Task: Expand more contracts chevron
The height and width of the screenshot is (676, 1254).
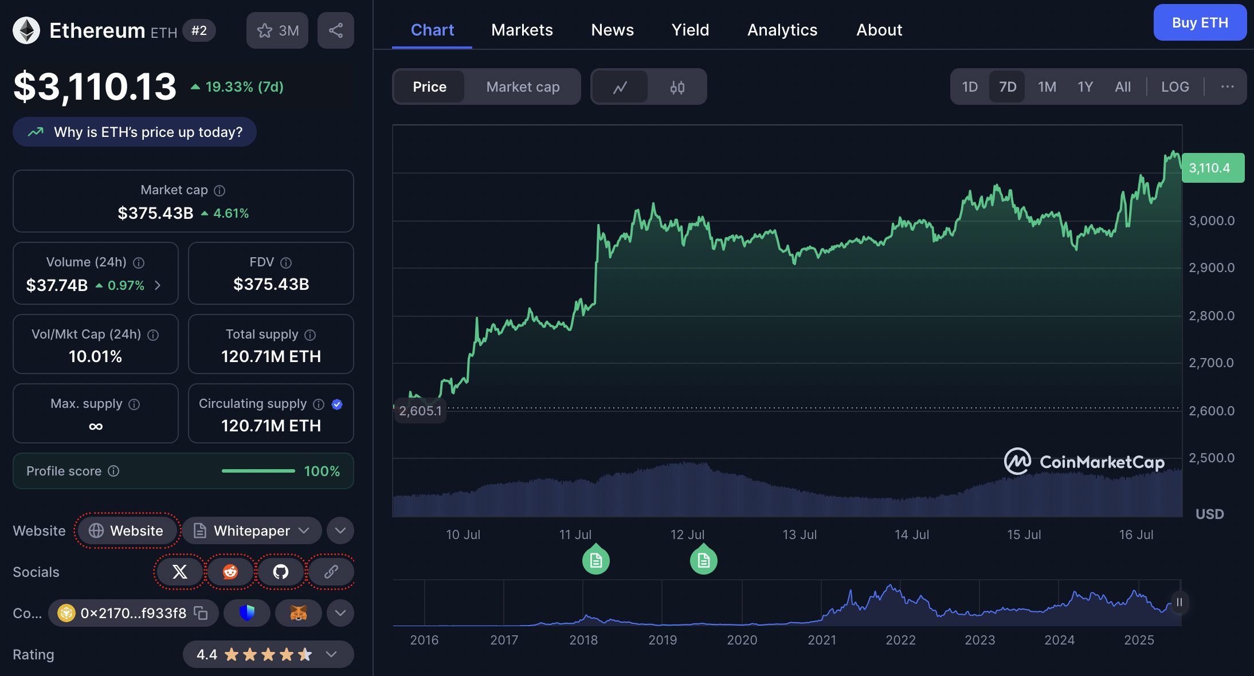Action: (x=340, y=613)
